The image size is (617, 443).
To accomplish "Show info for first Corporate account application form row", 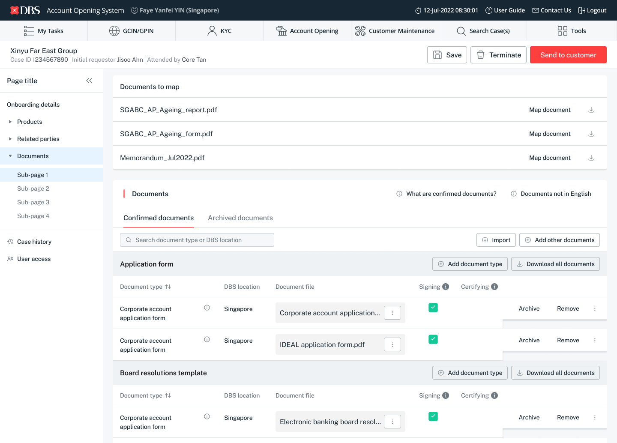I will (x=207, y=308).
